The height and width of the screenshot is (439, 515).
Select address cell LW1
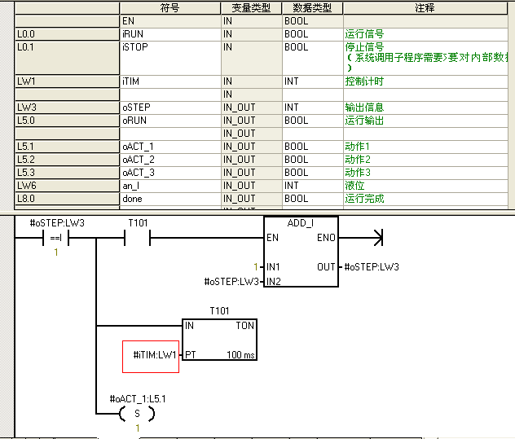pyautogui.click(x=67, y=81)
